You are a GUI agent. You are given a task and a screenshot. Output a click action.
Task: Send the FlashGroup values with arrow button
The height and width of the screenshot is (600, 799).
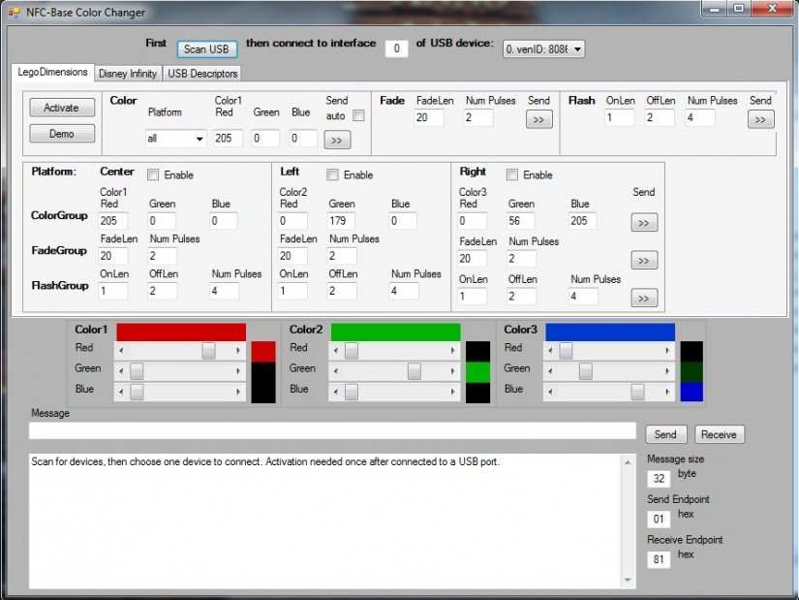point(644,298)
